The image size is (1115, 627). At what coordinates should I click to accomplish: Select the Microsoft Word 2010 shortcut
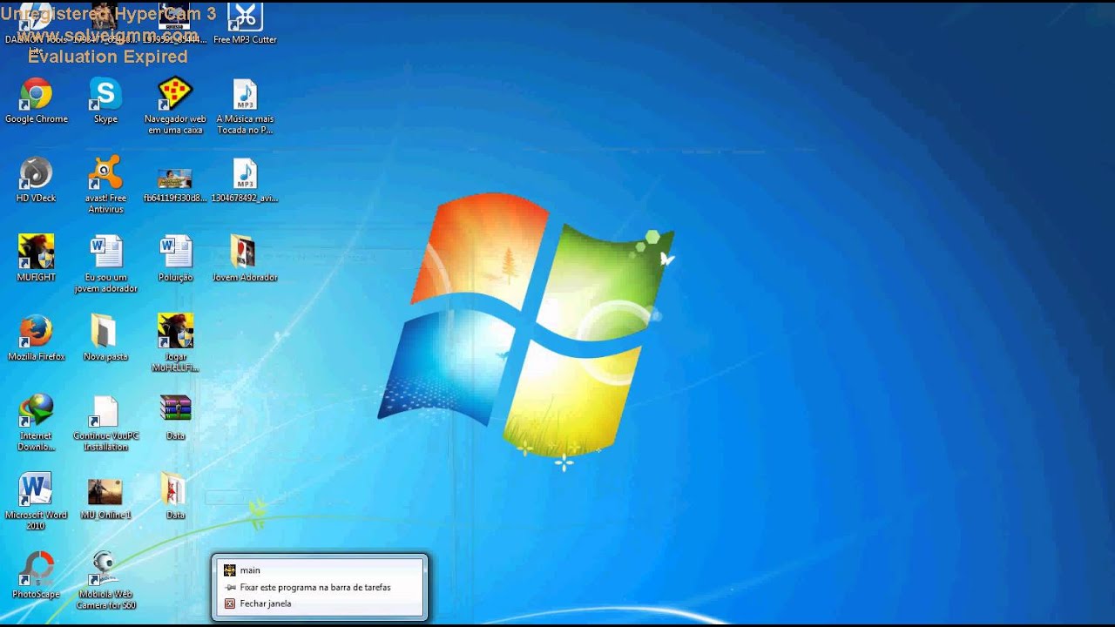pyautogui.click(x=36, y=502)
